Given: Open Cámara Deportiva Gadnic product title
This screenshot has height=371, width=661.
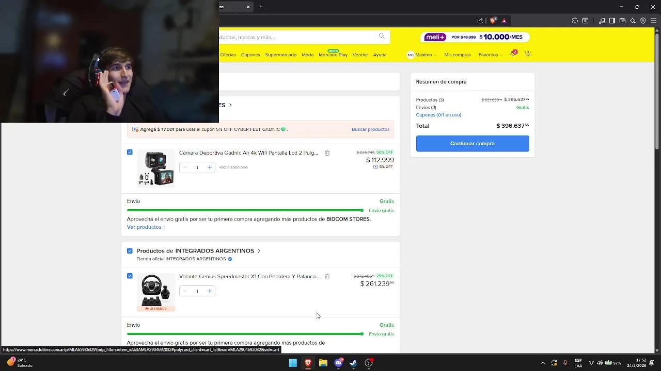Looking at the screenshot, I should pyautogui.click(x=248, y=153).
